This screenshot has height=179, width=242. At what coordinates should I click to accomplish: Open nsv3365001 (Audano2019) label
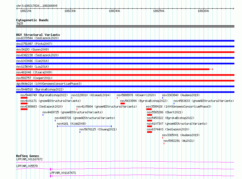pyautogui.click(x=181, y=135)
